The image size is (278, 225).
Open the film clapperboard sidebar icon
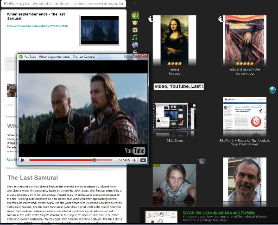[135, 51]
